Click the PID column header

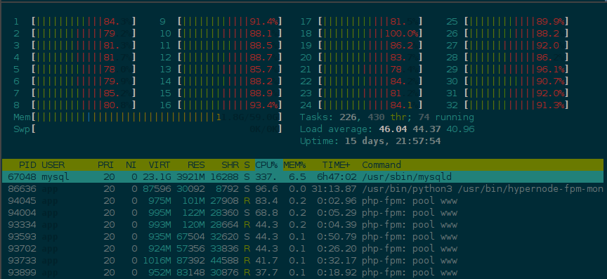tap(27, 165)
